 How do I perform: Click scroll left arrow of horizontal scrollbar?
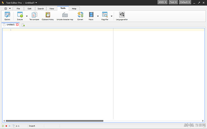click(4, 121)
